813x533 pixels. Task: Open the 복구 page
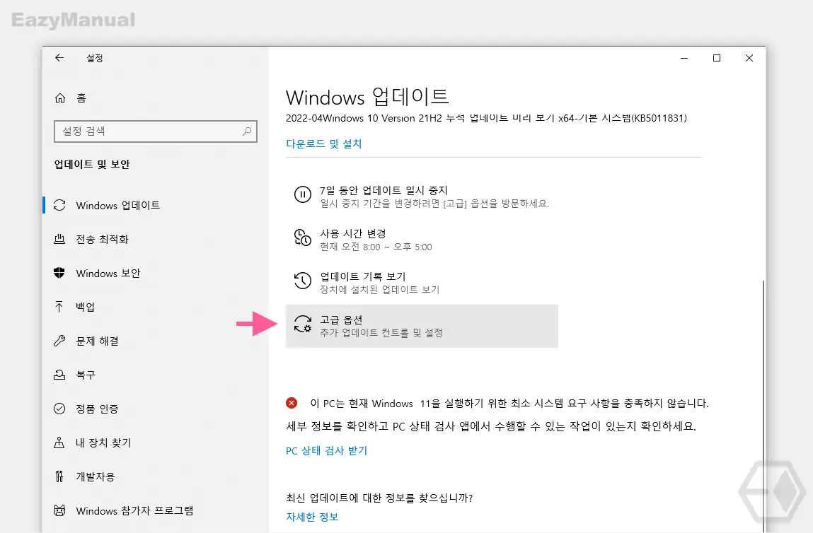pos(155,375)
